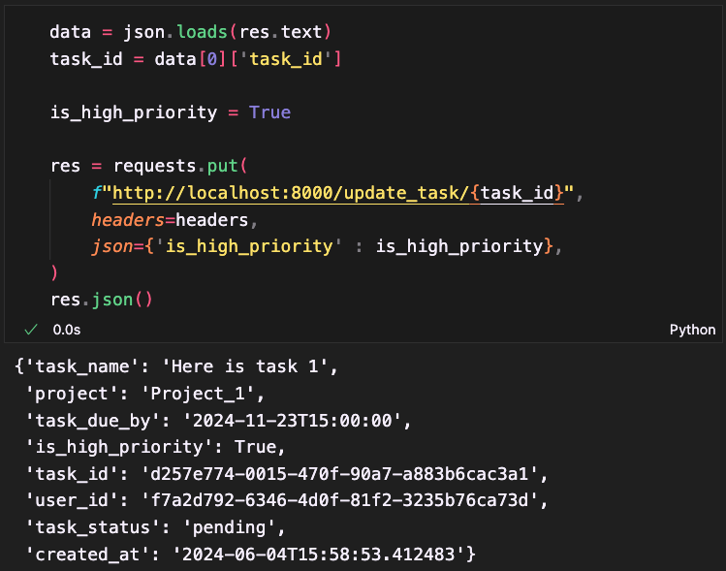Screen dimensions: 726x571
Task: Click the green execution success checkmark
Action: [x=31, y=330]
